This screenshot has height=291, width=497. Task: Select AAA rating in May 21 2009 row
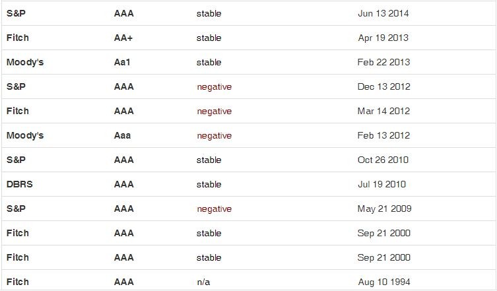pos(123,209)
